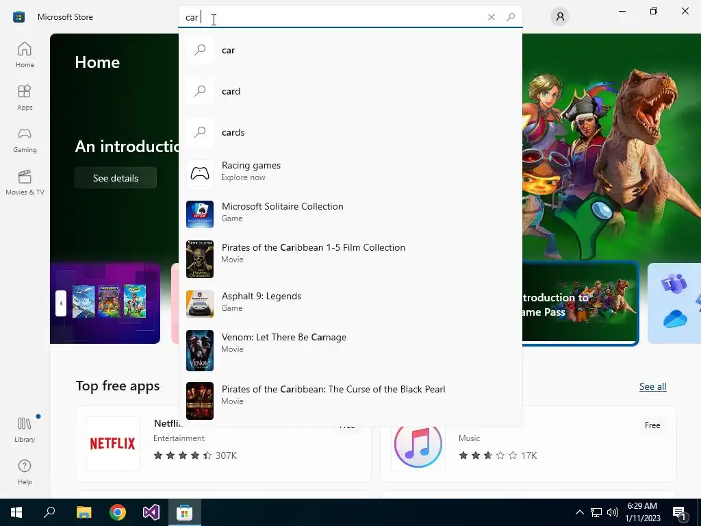
Task: Select the 'cards' search suggestion
Action: pos(350,132)
